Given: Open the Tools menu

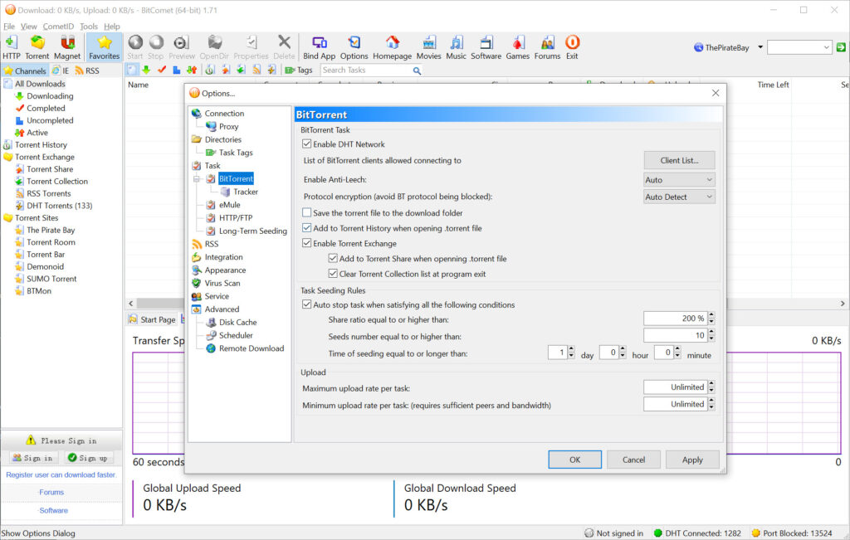Looking at the screenshot, I should tap(88, 27).
